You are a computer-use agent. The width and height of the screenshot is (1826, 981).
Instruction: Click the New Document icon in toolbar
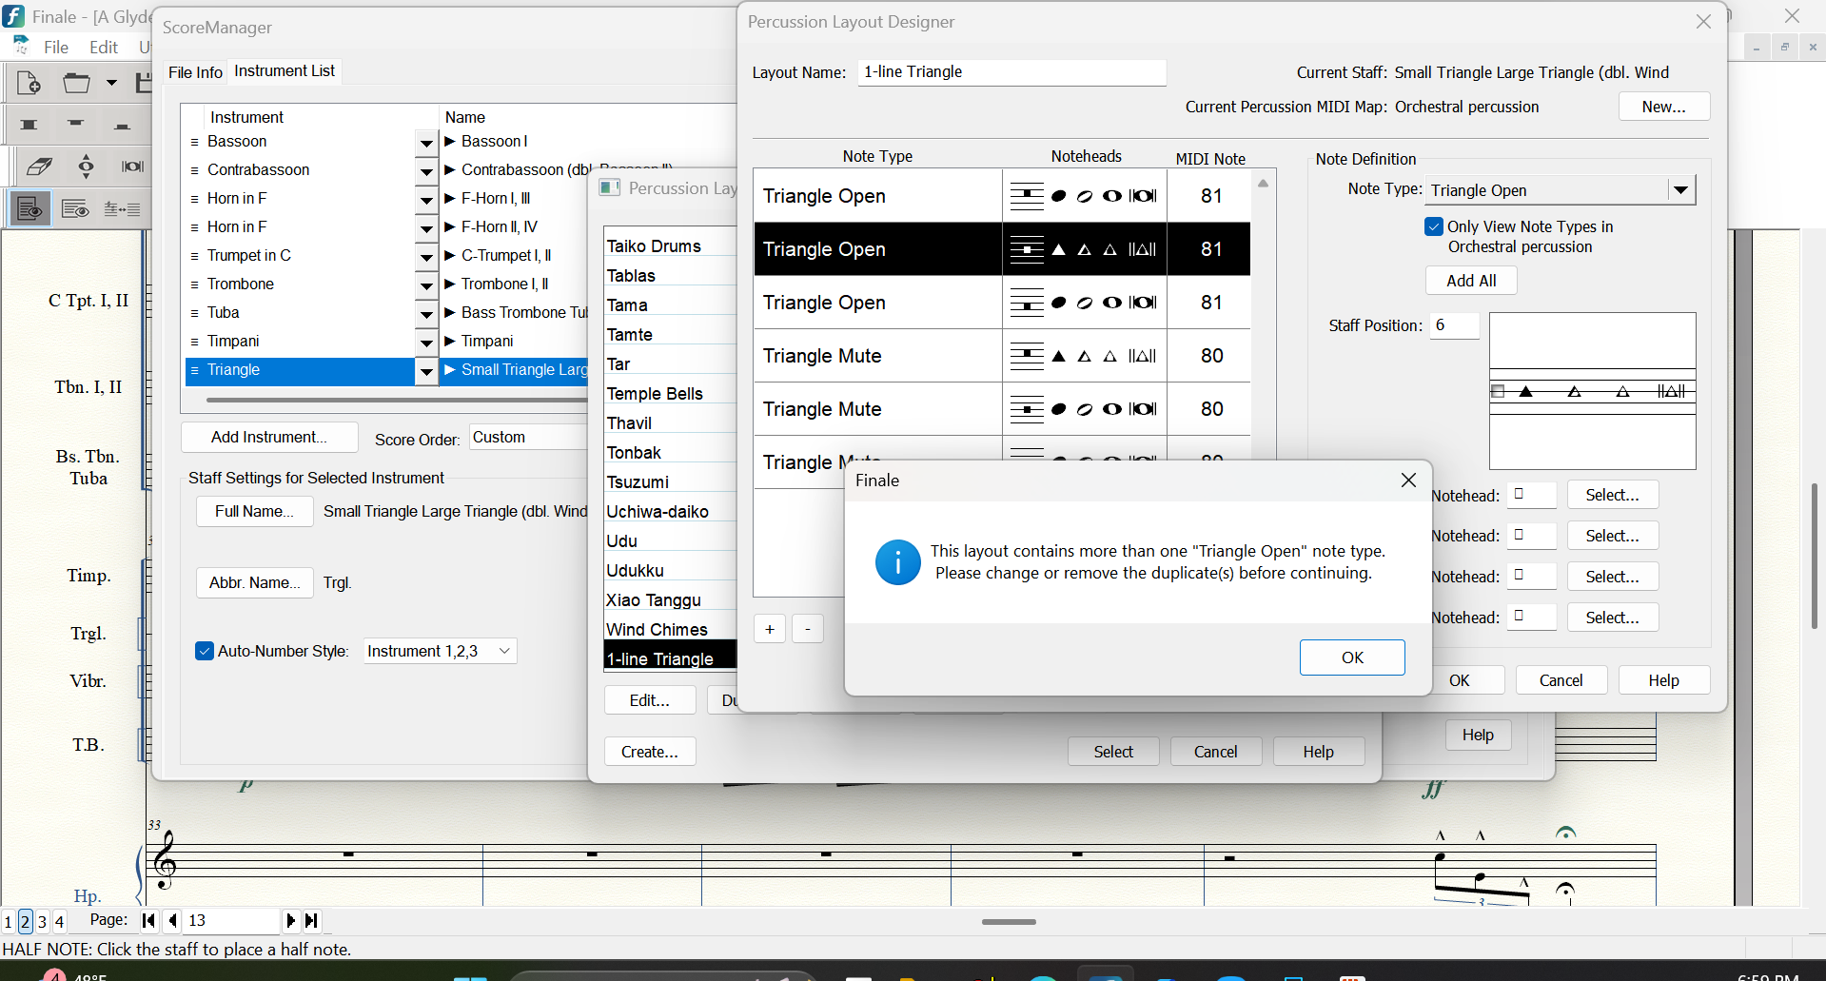29,84
